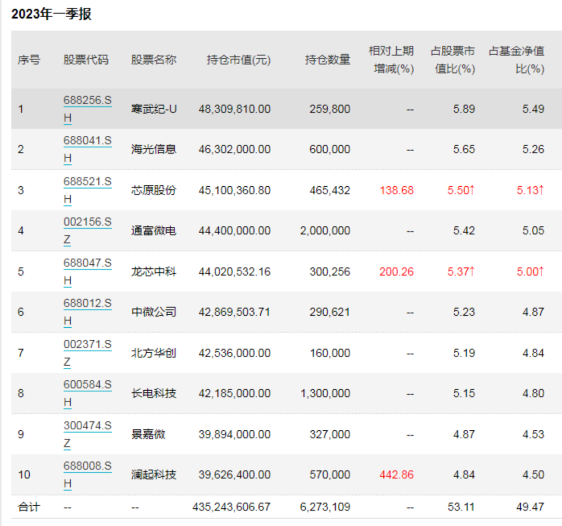Open stock code link 002156.SZ
The width and height of the screenshot is (562, 526).
tap(87, 231)
